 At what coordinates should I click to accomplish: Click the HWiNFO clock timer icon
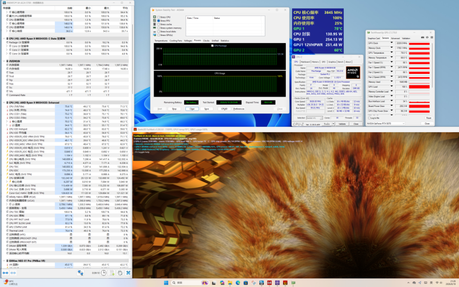[x=104, y=273]
